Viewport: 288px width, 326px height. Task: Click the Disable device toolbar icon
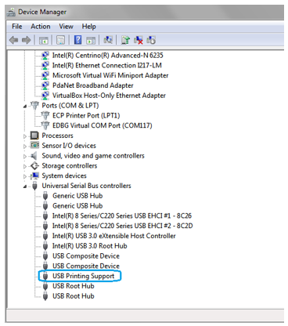(x=151, y=40)
